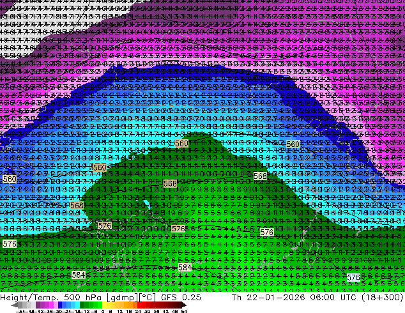Click the "[°C]" unit label
The width and height of the screenshot is (405, 313).
(147, 298)
